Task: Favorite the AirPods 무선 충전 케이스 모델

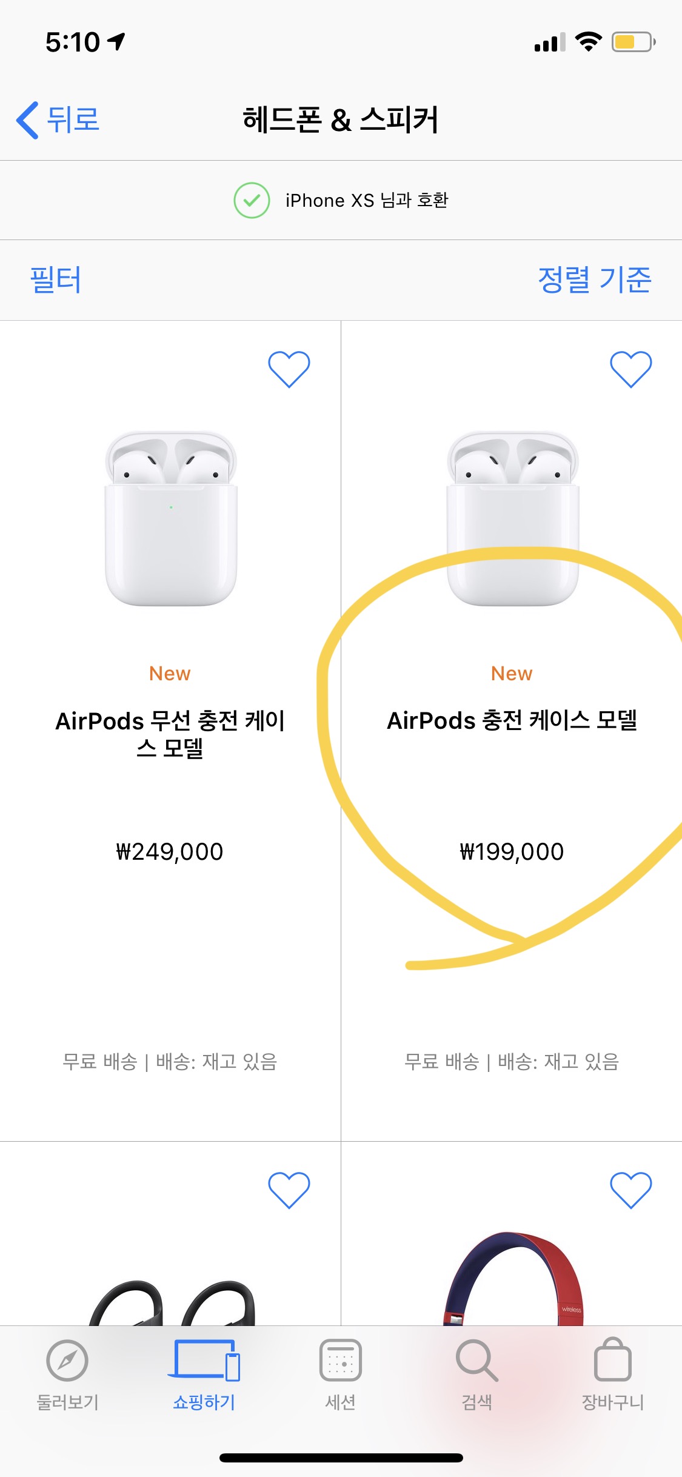Action: (x=289, y=369)
